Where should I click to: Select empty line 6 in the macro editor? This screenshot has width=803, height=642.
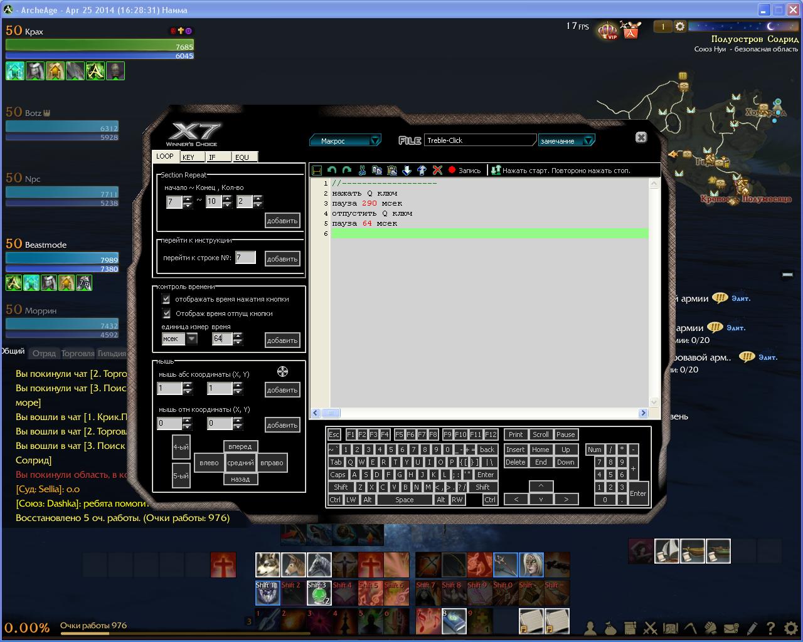tap(489, 233)
